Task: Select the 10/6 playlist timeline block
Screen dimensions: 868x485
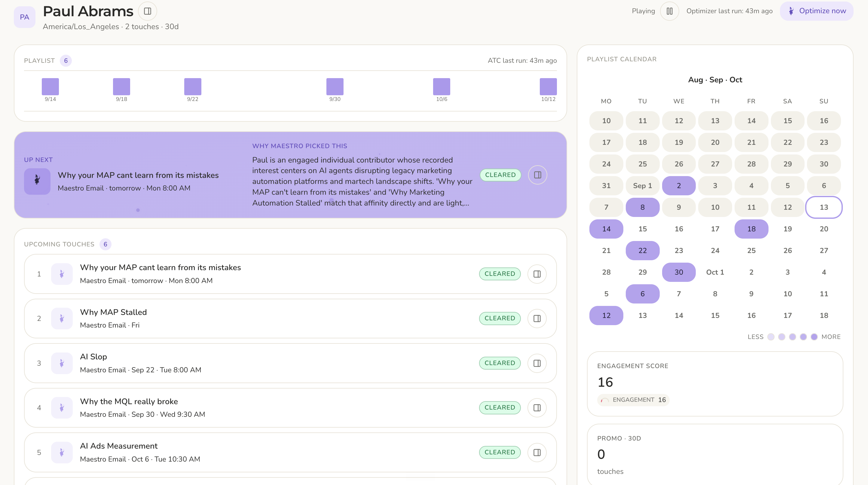Action: pyautogui.click(x=442, y=87)
